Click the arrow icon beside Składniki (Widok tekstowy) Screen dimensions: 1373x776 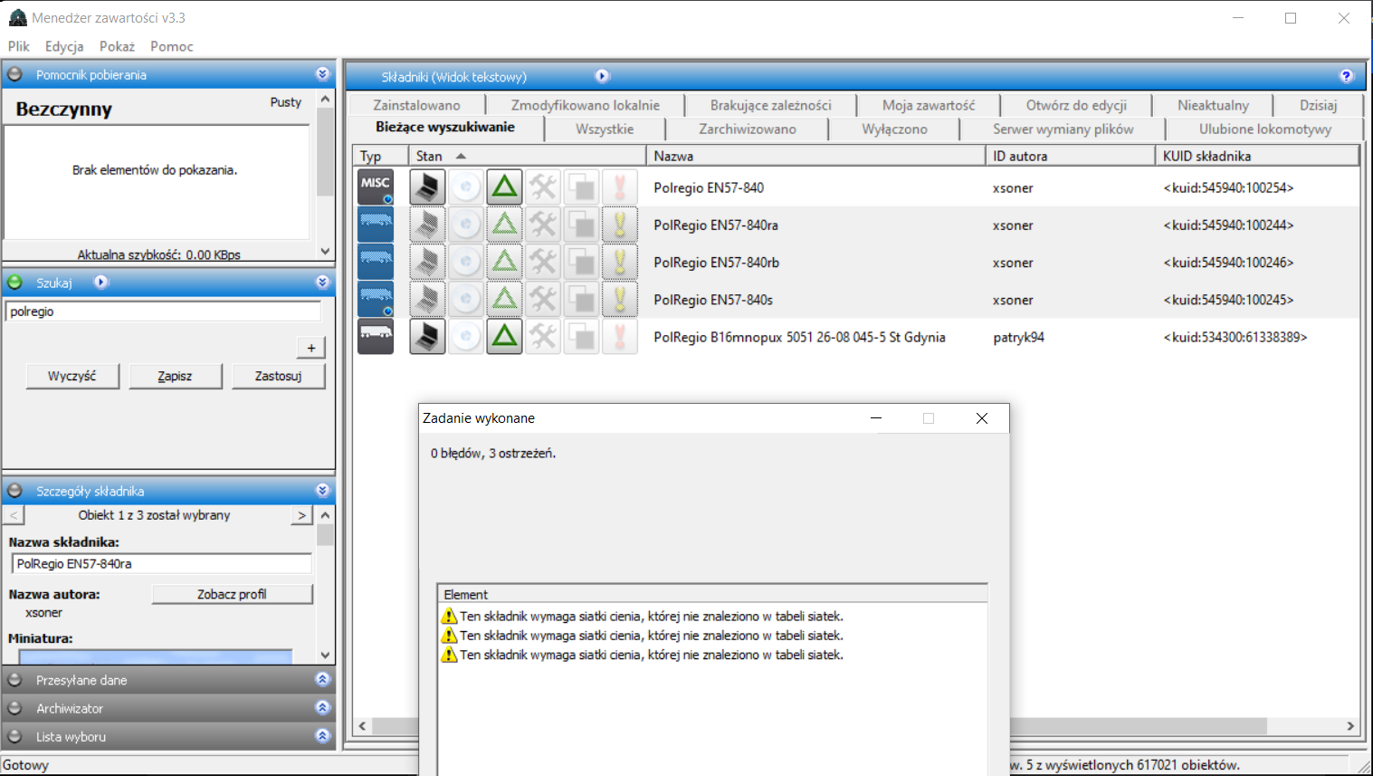pos(602,76)
